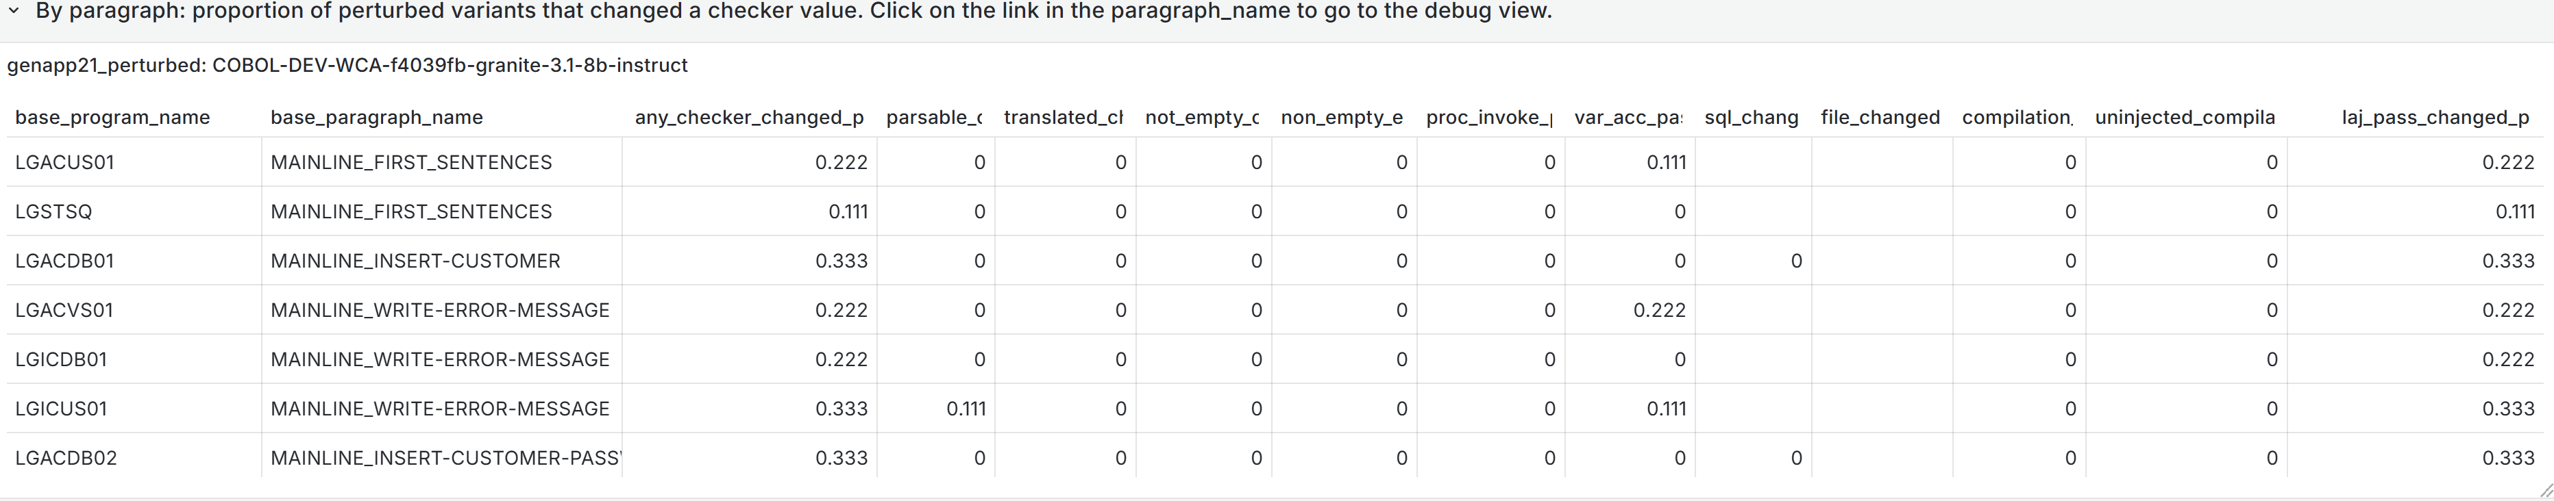
Task: Open MAINLINE_WRITE-ERROR-MESSAGE link for LGACVS01
Action: pos(440,310)
